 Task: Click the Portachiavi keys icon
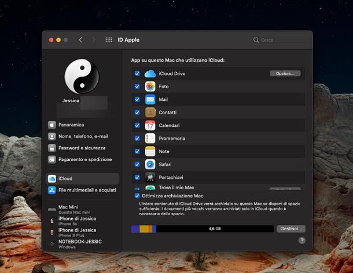click(x=150, y=178)
